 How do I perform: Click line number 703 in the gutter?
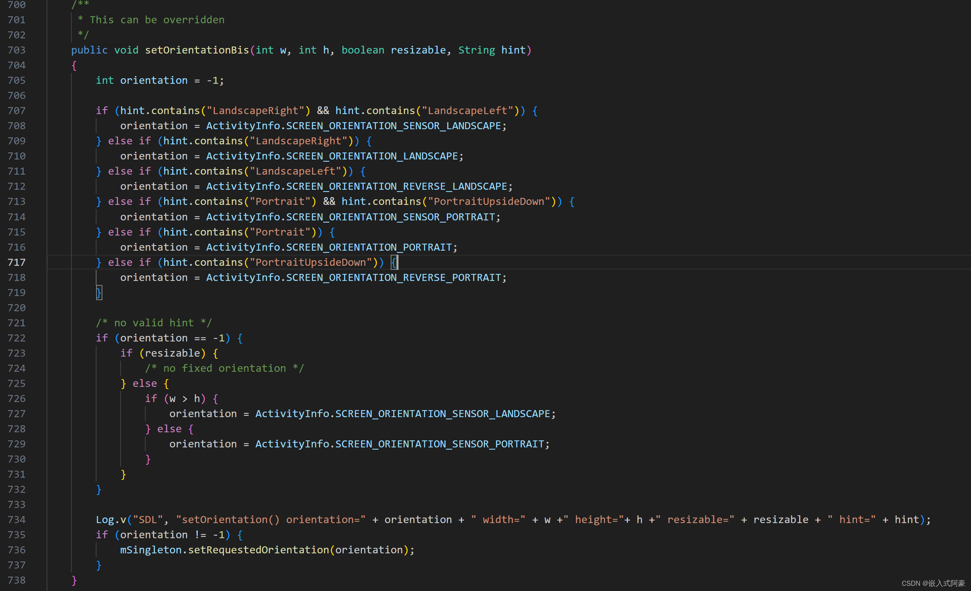tap(17, 50)
